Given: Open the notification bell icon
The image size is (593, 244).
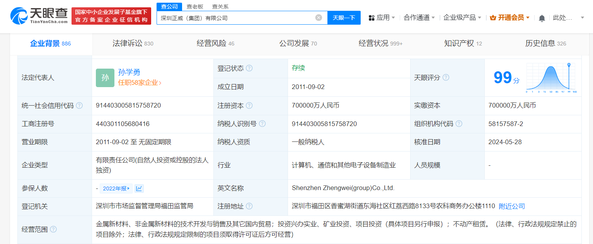Looking at the screenshot, I should (x=542, y=18).
